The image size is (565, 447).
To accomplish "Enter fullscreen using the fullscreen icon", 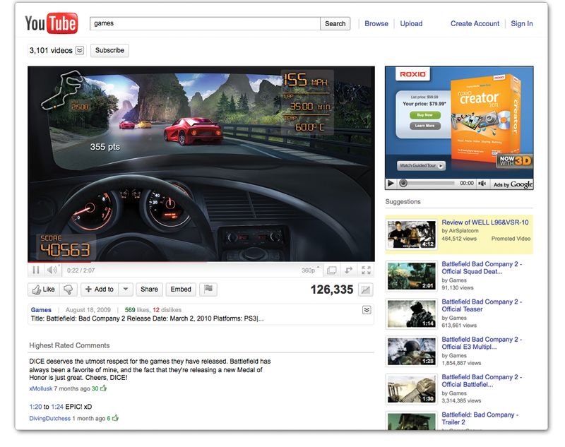I will point(366,270).
